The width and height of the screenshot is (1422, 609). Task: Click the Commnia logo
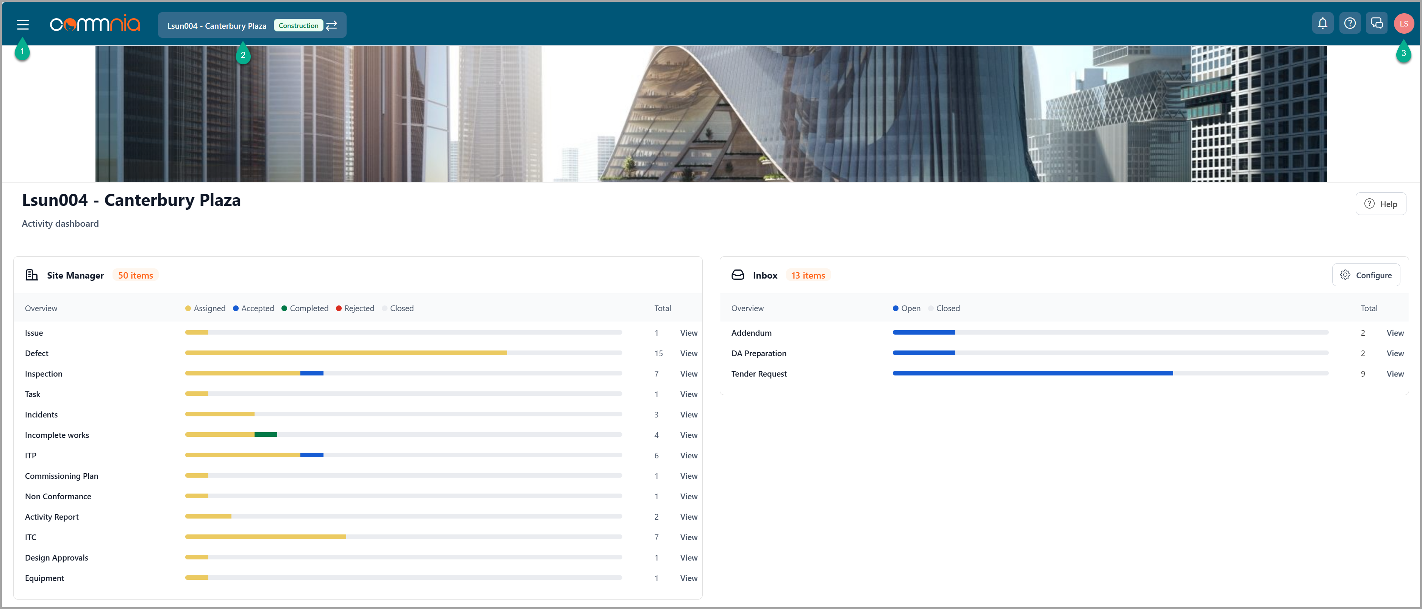click(95, 24)
